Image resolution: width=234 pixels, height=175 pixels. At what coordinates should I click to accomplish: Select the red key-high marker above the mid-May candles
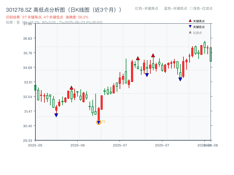[x=71, y=87]
